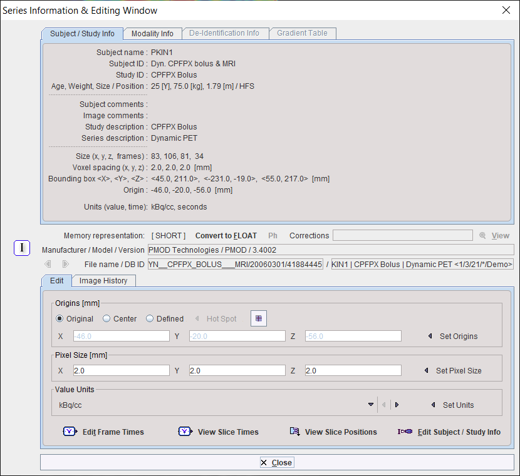The height and width of the screenshot is (476, 520).
Task: Click the Ph button
Action: click(273, 236)
